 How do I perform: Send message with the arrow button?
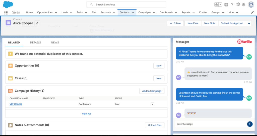point(250,124)
